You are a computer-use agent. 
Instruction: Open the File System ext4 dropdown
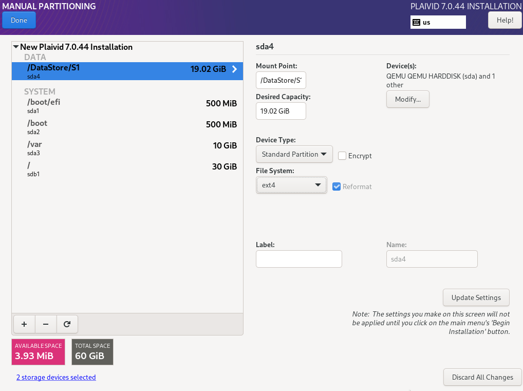tap(291, 185)
